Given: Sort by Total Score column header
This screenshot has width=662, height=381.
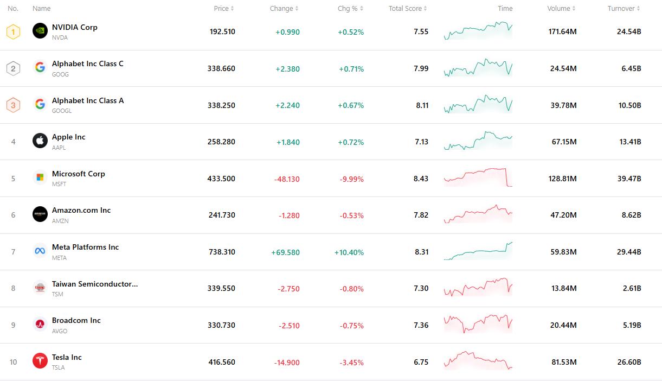Looking at the screenshot, I should (x=408, y=8).
